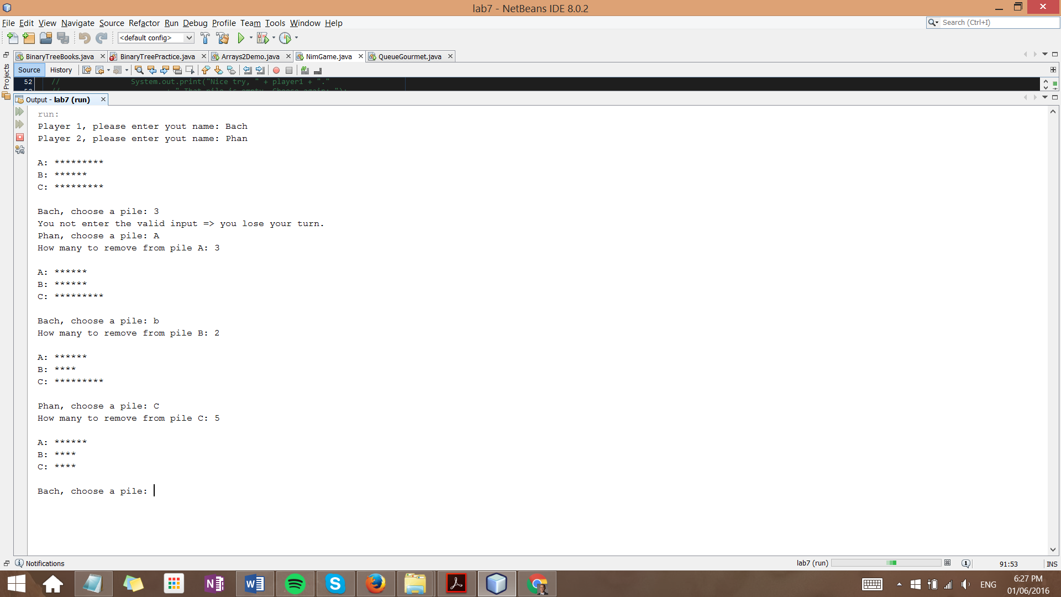Start macro recording with the red circle
This screenshot has height=597, width=1061.
276,70
